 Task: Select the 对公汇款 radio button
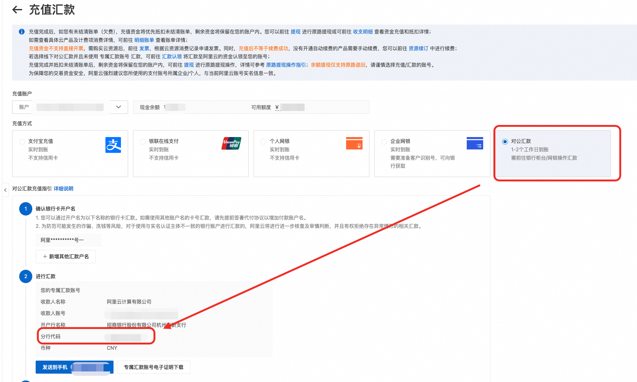point(505,142)
